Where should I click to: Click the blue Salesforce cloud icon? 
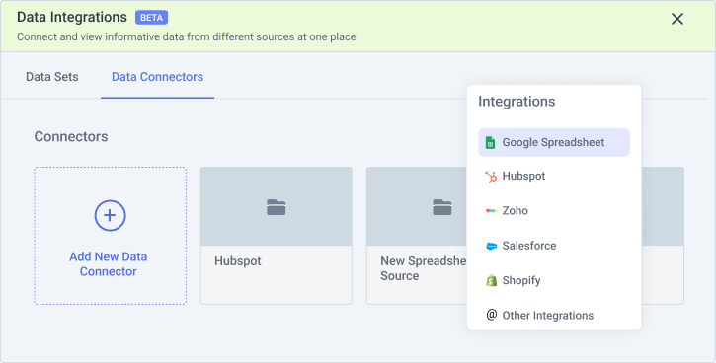click(x=492, y=246)
